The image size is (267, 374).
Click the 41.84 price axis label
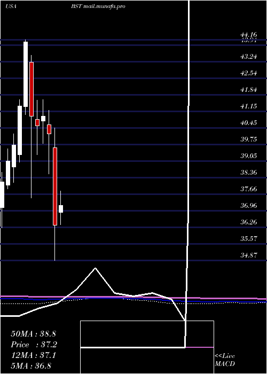(249, 90)
